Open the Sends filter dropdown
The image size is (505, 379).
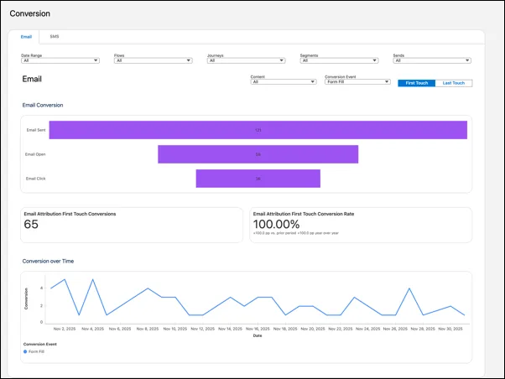432,60
